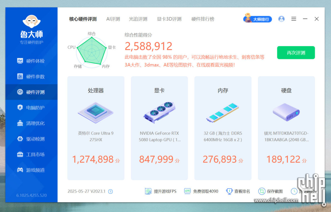
Task: Click the processor chip illustration
Action: tap(96, 113)
